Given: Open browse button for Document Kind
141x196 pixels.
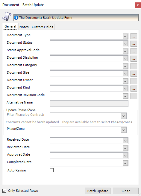Looking at the screenshot, I should coord(134,89).
